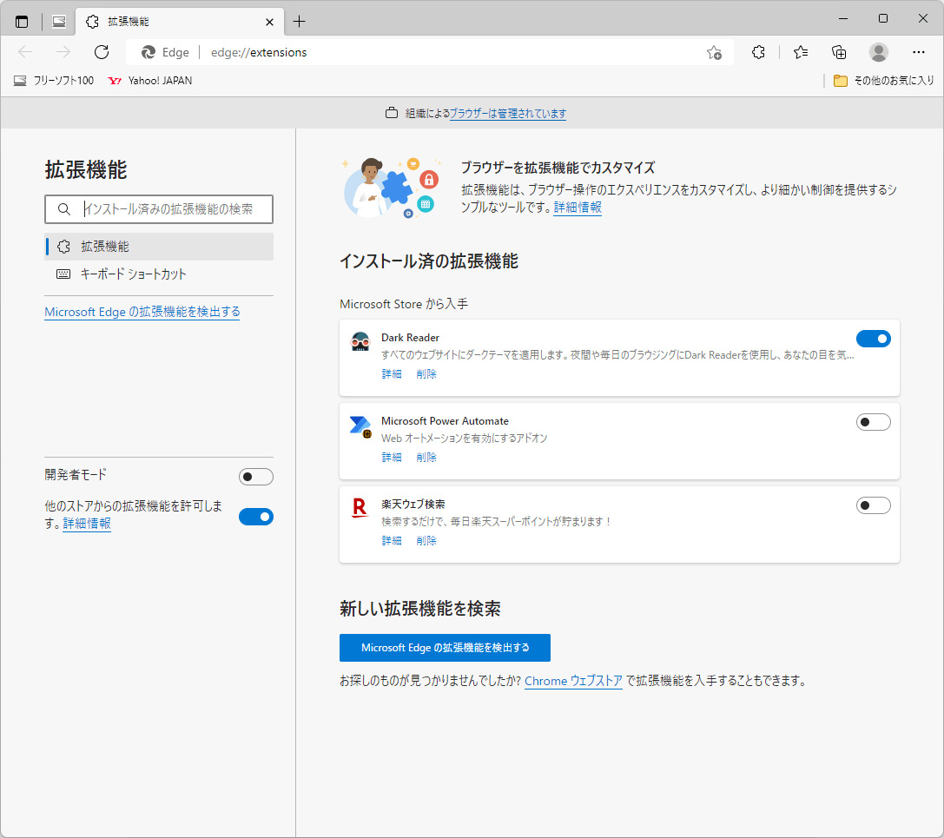Select 拡張機能 in the sidebar

[159, 247]
